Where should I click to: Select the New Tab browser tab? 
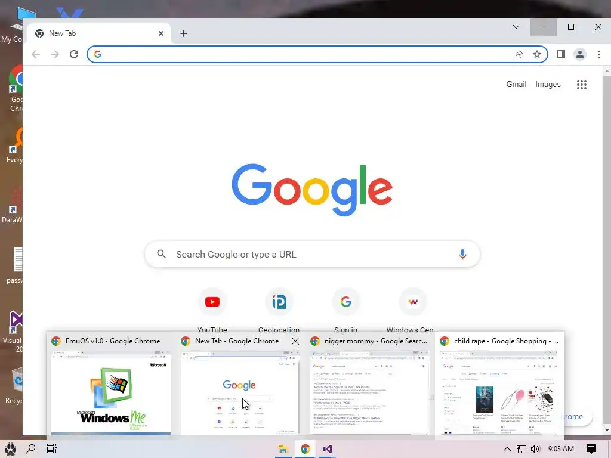[100, 33]
